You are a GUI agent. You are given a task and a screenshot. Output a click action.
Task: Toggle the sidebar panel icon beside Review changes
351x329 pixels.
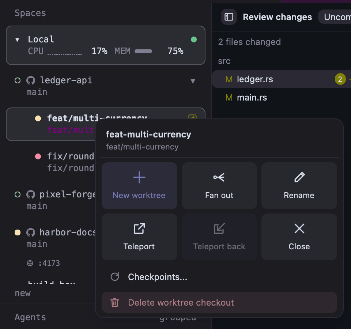(x=229, y=17)
